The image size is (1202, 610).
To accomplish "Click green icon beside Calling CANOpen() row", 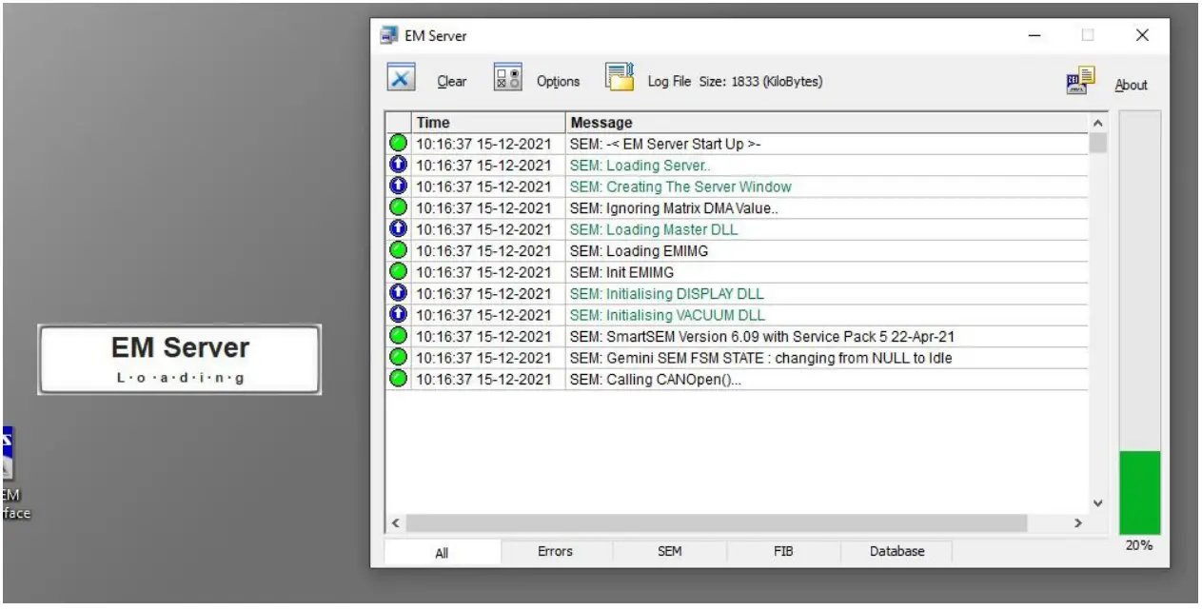I will click(398, 379).
